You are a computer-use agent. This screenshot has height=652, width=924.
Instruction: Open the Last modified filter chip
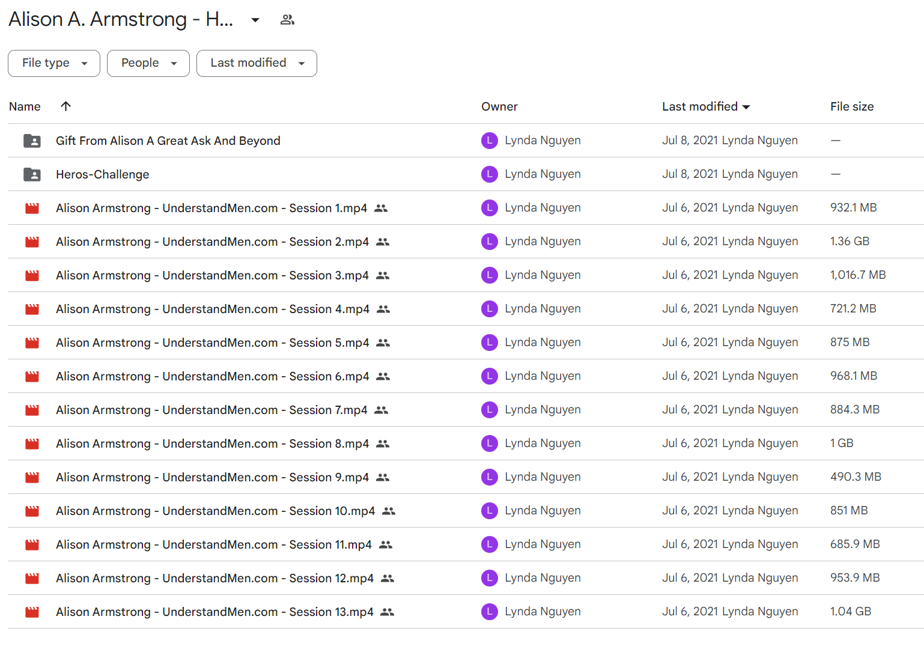click(x=257, y=63)
